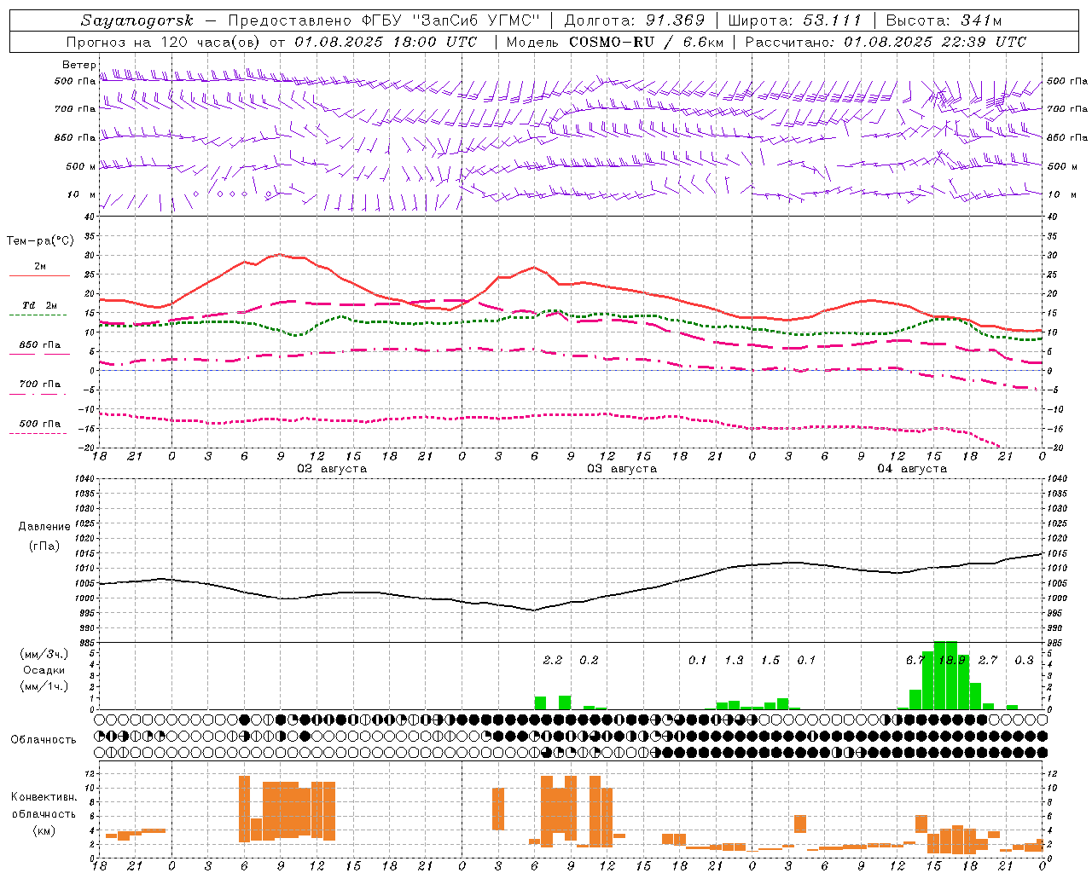Click 'Рассчитано: 01.08.2025 22:39 UTC' text

(x=886, y=42)
